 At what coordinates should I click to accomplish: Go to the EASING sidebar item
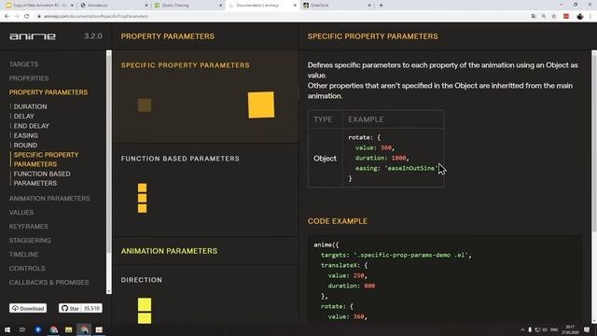(x=26, y=135)
